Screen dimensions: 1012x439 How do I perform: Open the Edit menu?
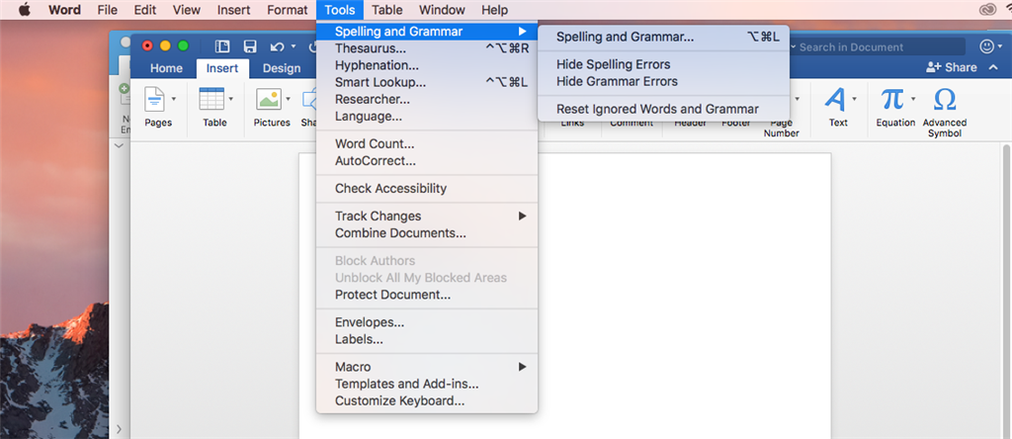[x=145, y=10]
